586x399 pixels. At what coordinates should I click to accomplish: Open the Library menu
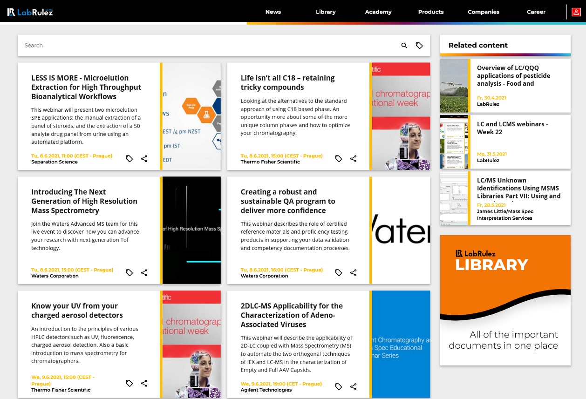[x=326, y=12]
